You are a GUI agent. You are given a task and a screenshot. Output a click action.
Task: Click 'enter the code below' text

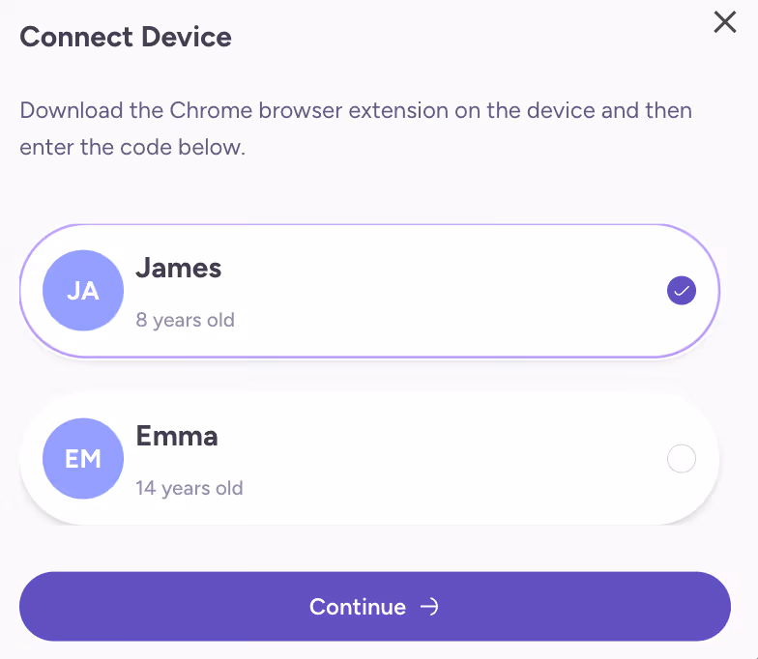[132, 147]
